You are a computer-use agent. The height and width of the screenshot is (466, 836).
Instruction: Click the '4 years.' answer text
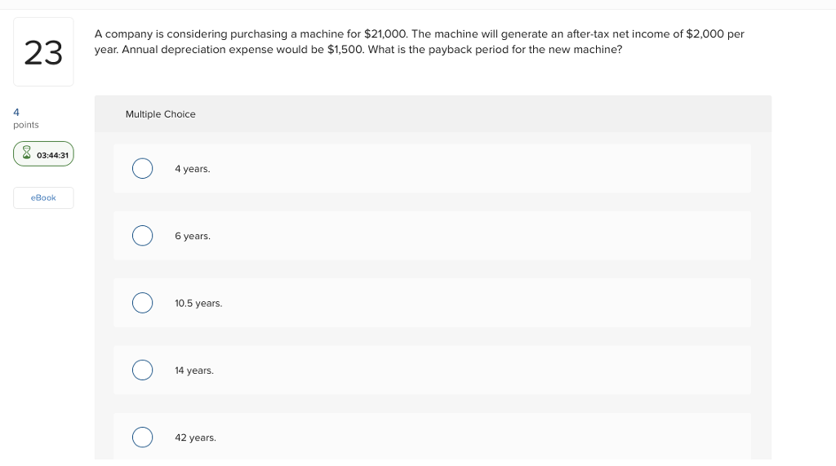[x=192, y=169]
